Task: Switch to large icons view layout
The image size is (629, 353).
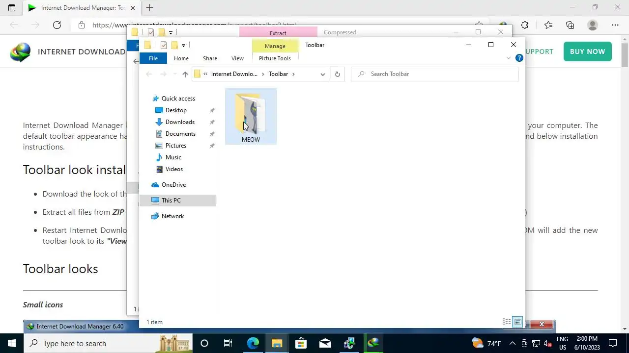Action: click(x=517, y=322)
